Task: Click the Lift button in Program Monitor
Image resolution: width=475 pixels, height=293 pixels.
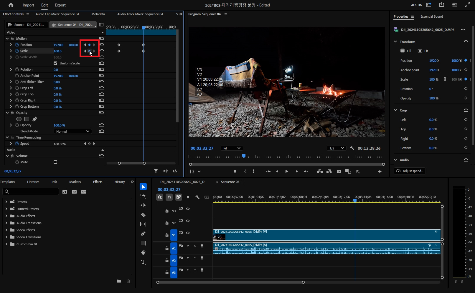Action: pos(320,171)
